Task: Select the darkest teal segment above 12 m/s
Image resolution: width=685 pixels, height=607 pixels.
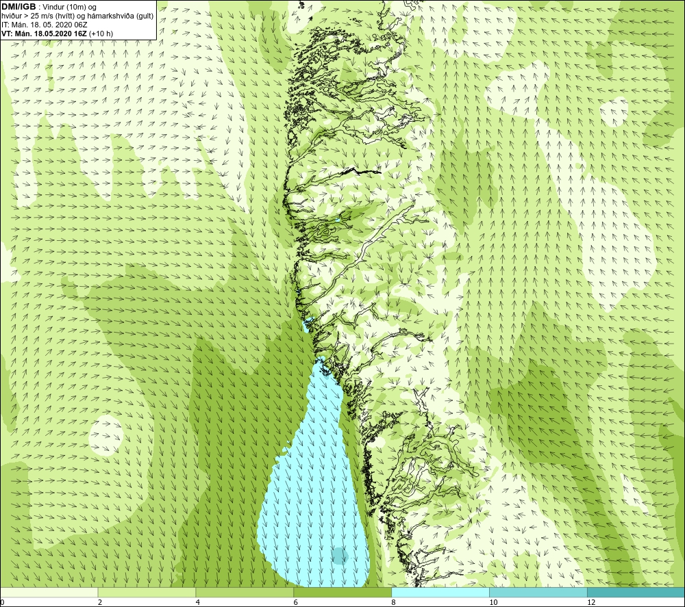Action: 636,592
